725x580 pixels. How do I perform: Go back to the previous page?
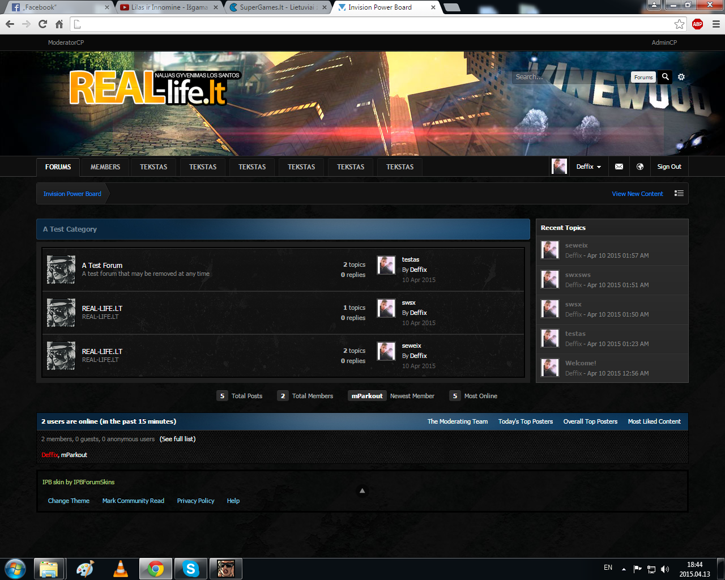point(10,24)
